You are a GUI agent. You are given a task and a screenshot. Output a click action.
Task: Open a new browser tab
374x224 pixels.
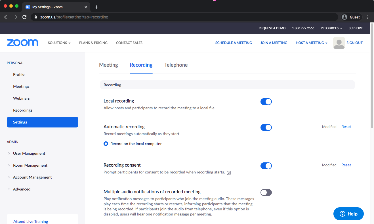click(x=96, y=7)
